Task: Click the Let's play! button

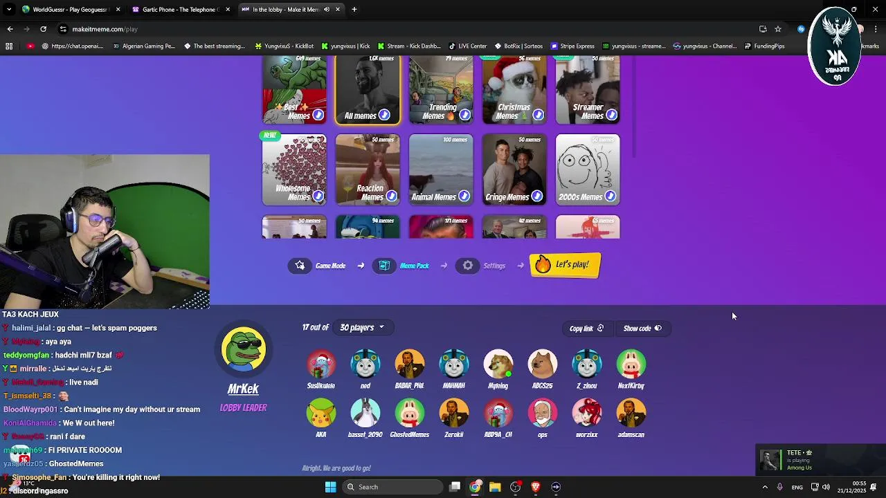Action: coord(565,265)
